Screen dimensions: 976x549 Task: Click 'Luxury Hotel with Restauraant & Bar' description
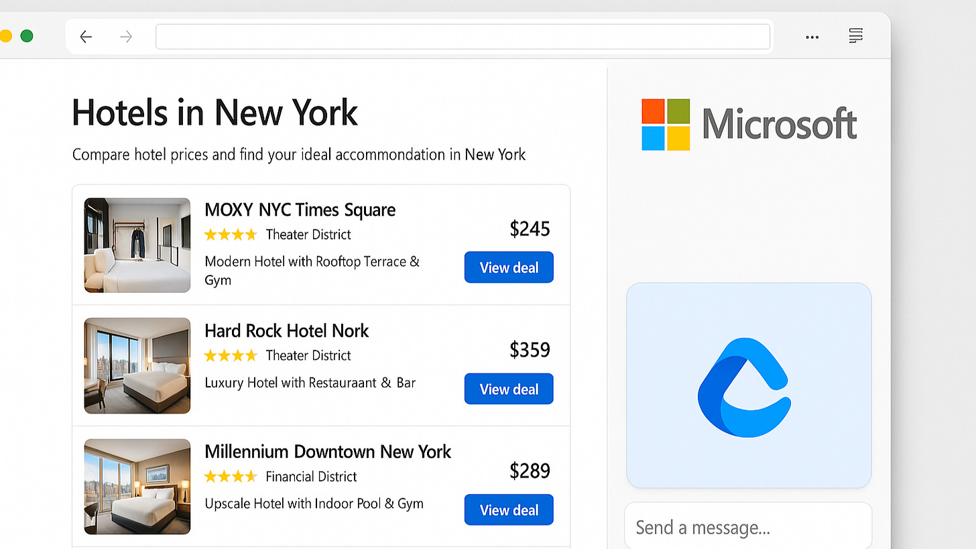click(310, 383)
